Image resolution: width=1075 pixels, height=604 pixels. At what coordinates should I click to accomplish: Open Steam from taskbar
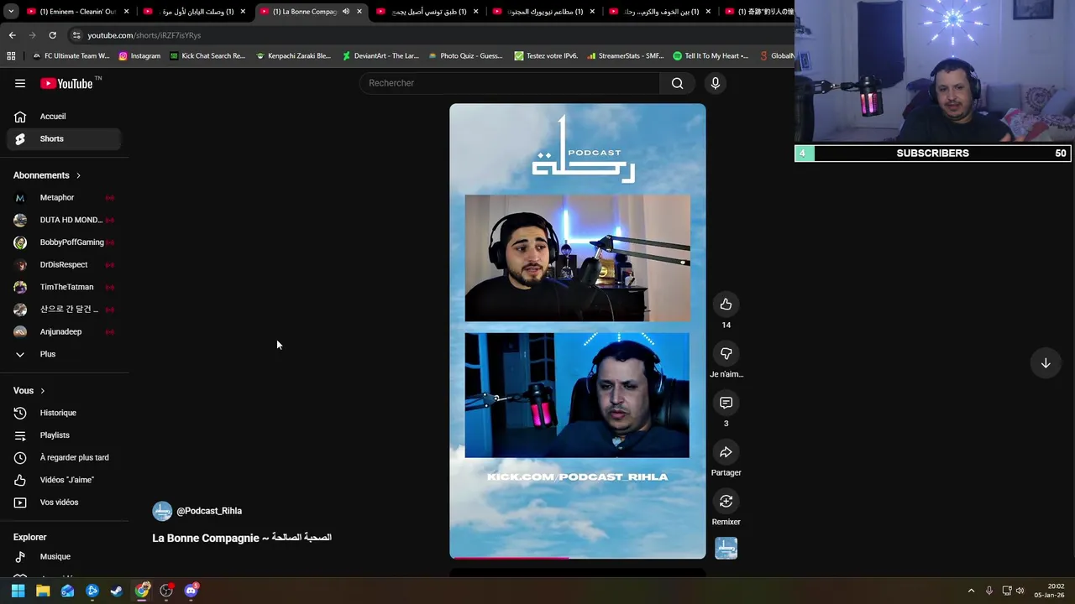(117, 591)
